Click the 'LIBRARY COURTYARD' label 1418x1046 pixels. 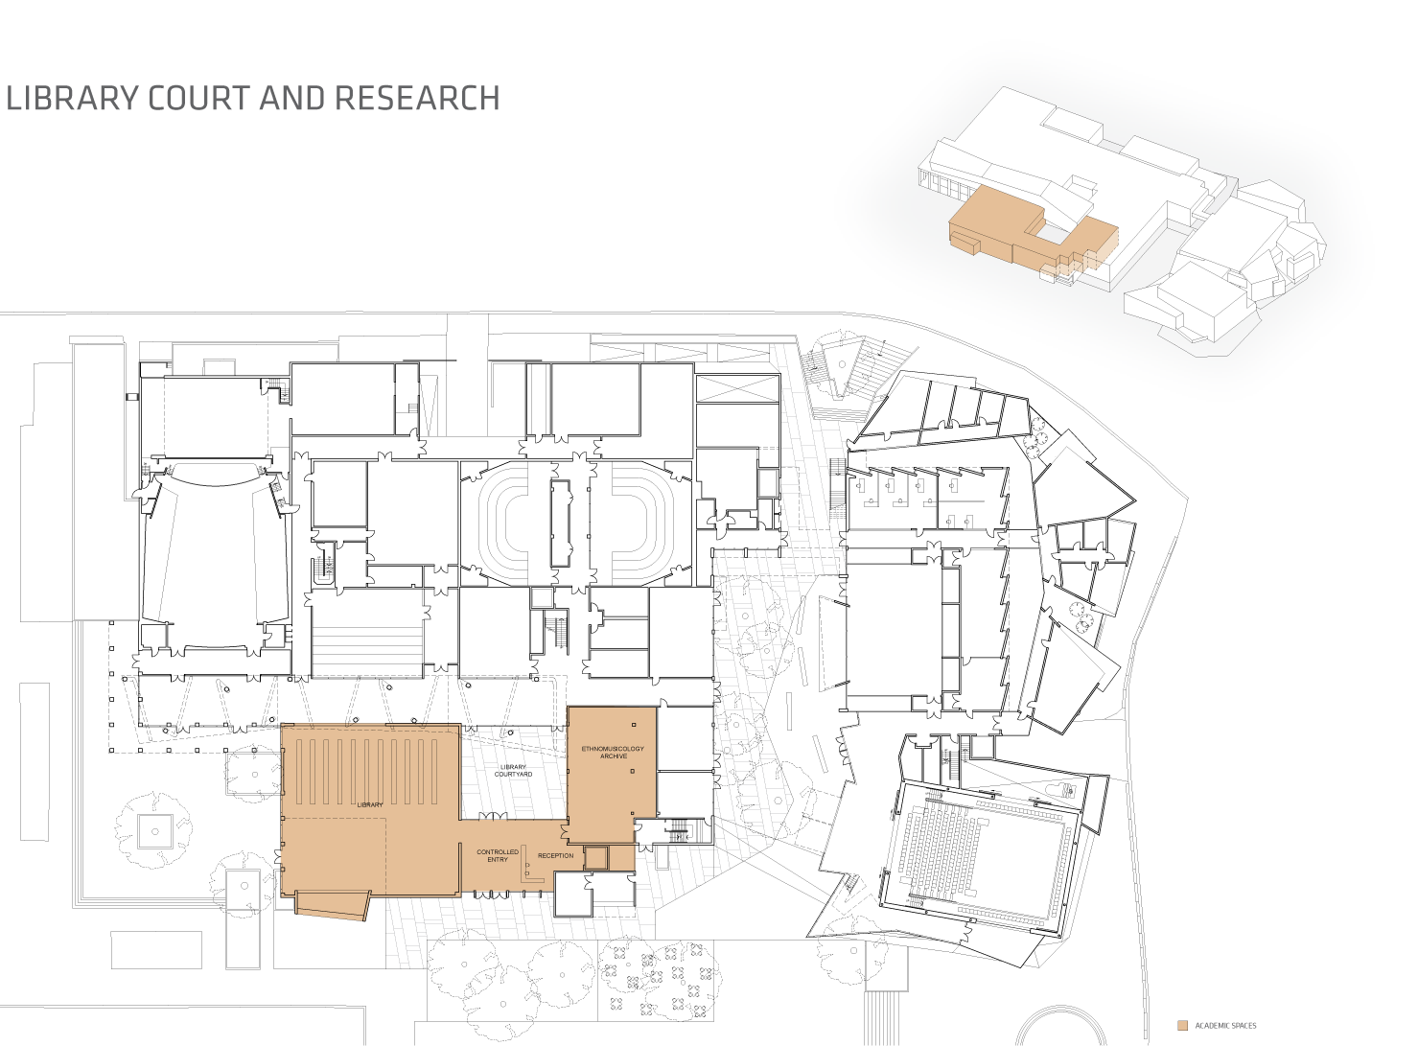(x=513, y=771)
